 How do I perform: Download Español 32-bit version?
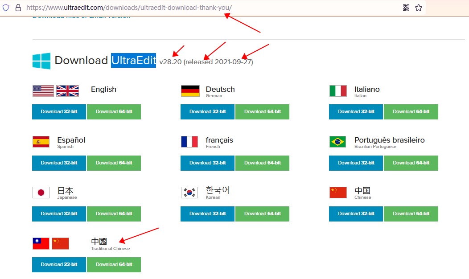(x=59, y=163)
